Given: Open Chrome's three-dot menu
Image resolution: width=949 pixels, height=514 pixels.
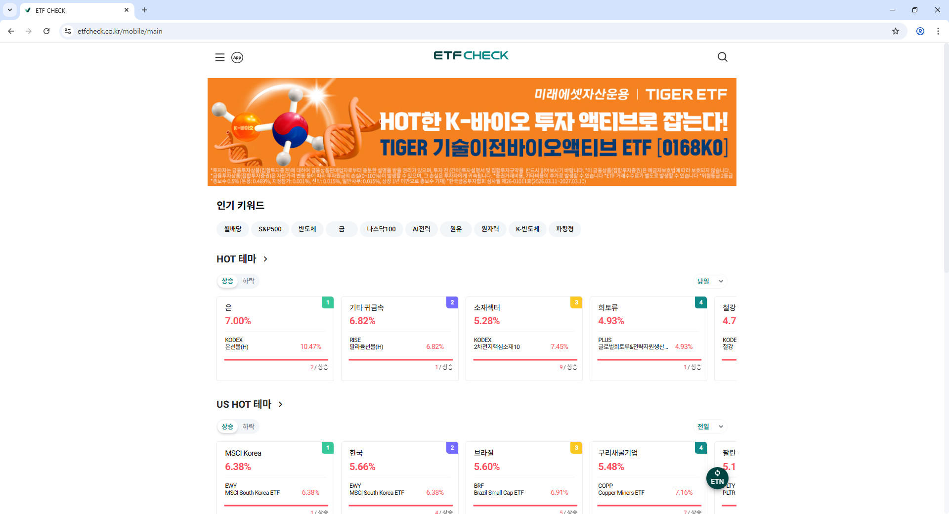Looking at the screenshot, I should click(938, 31).
